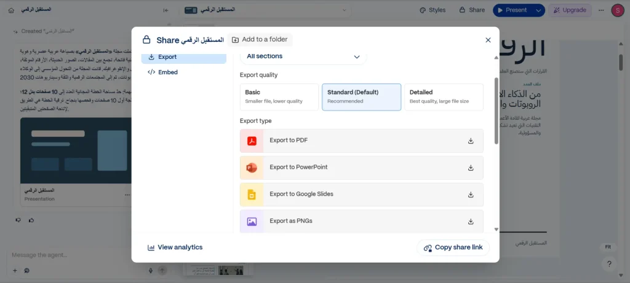Screen dimensions: 630x283
Task: Click the slide thumbnail at the bottom
Action: [x=217, y=269]
